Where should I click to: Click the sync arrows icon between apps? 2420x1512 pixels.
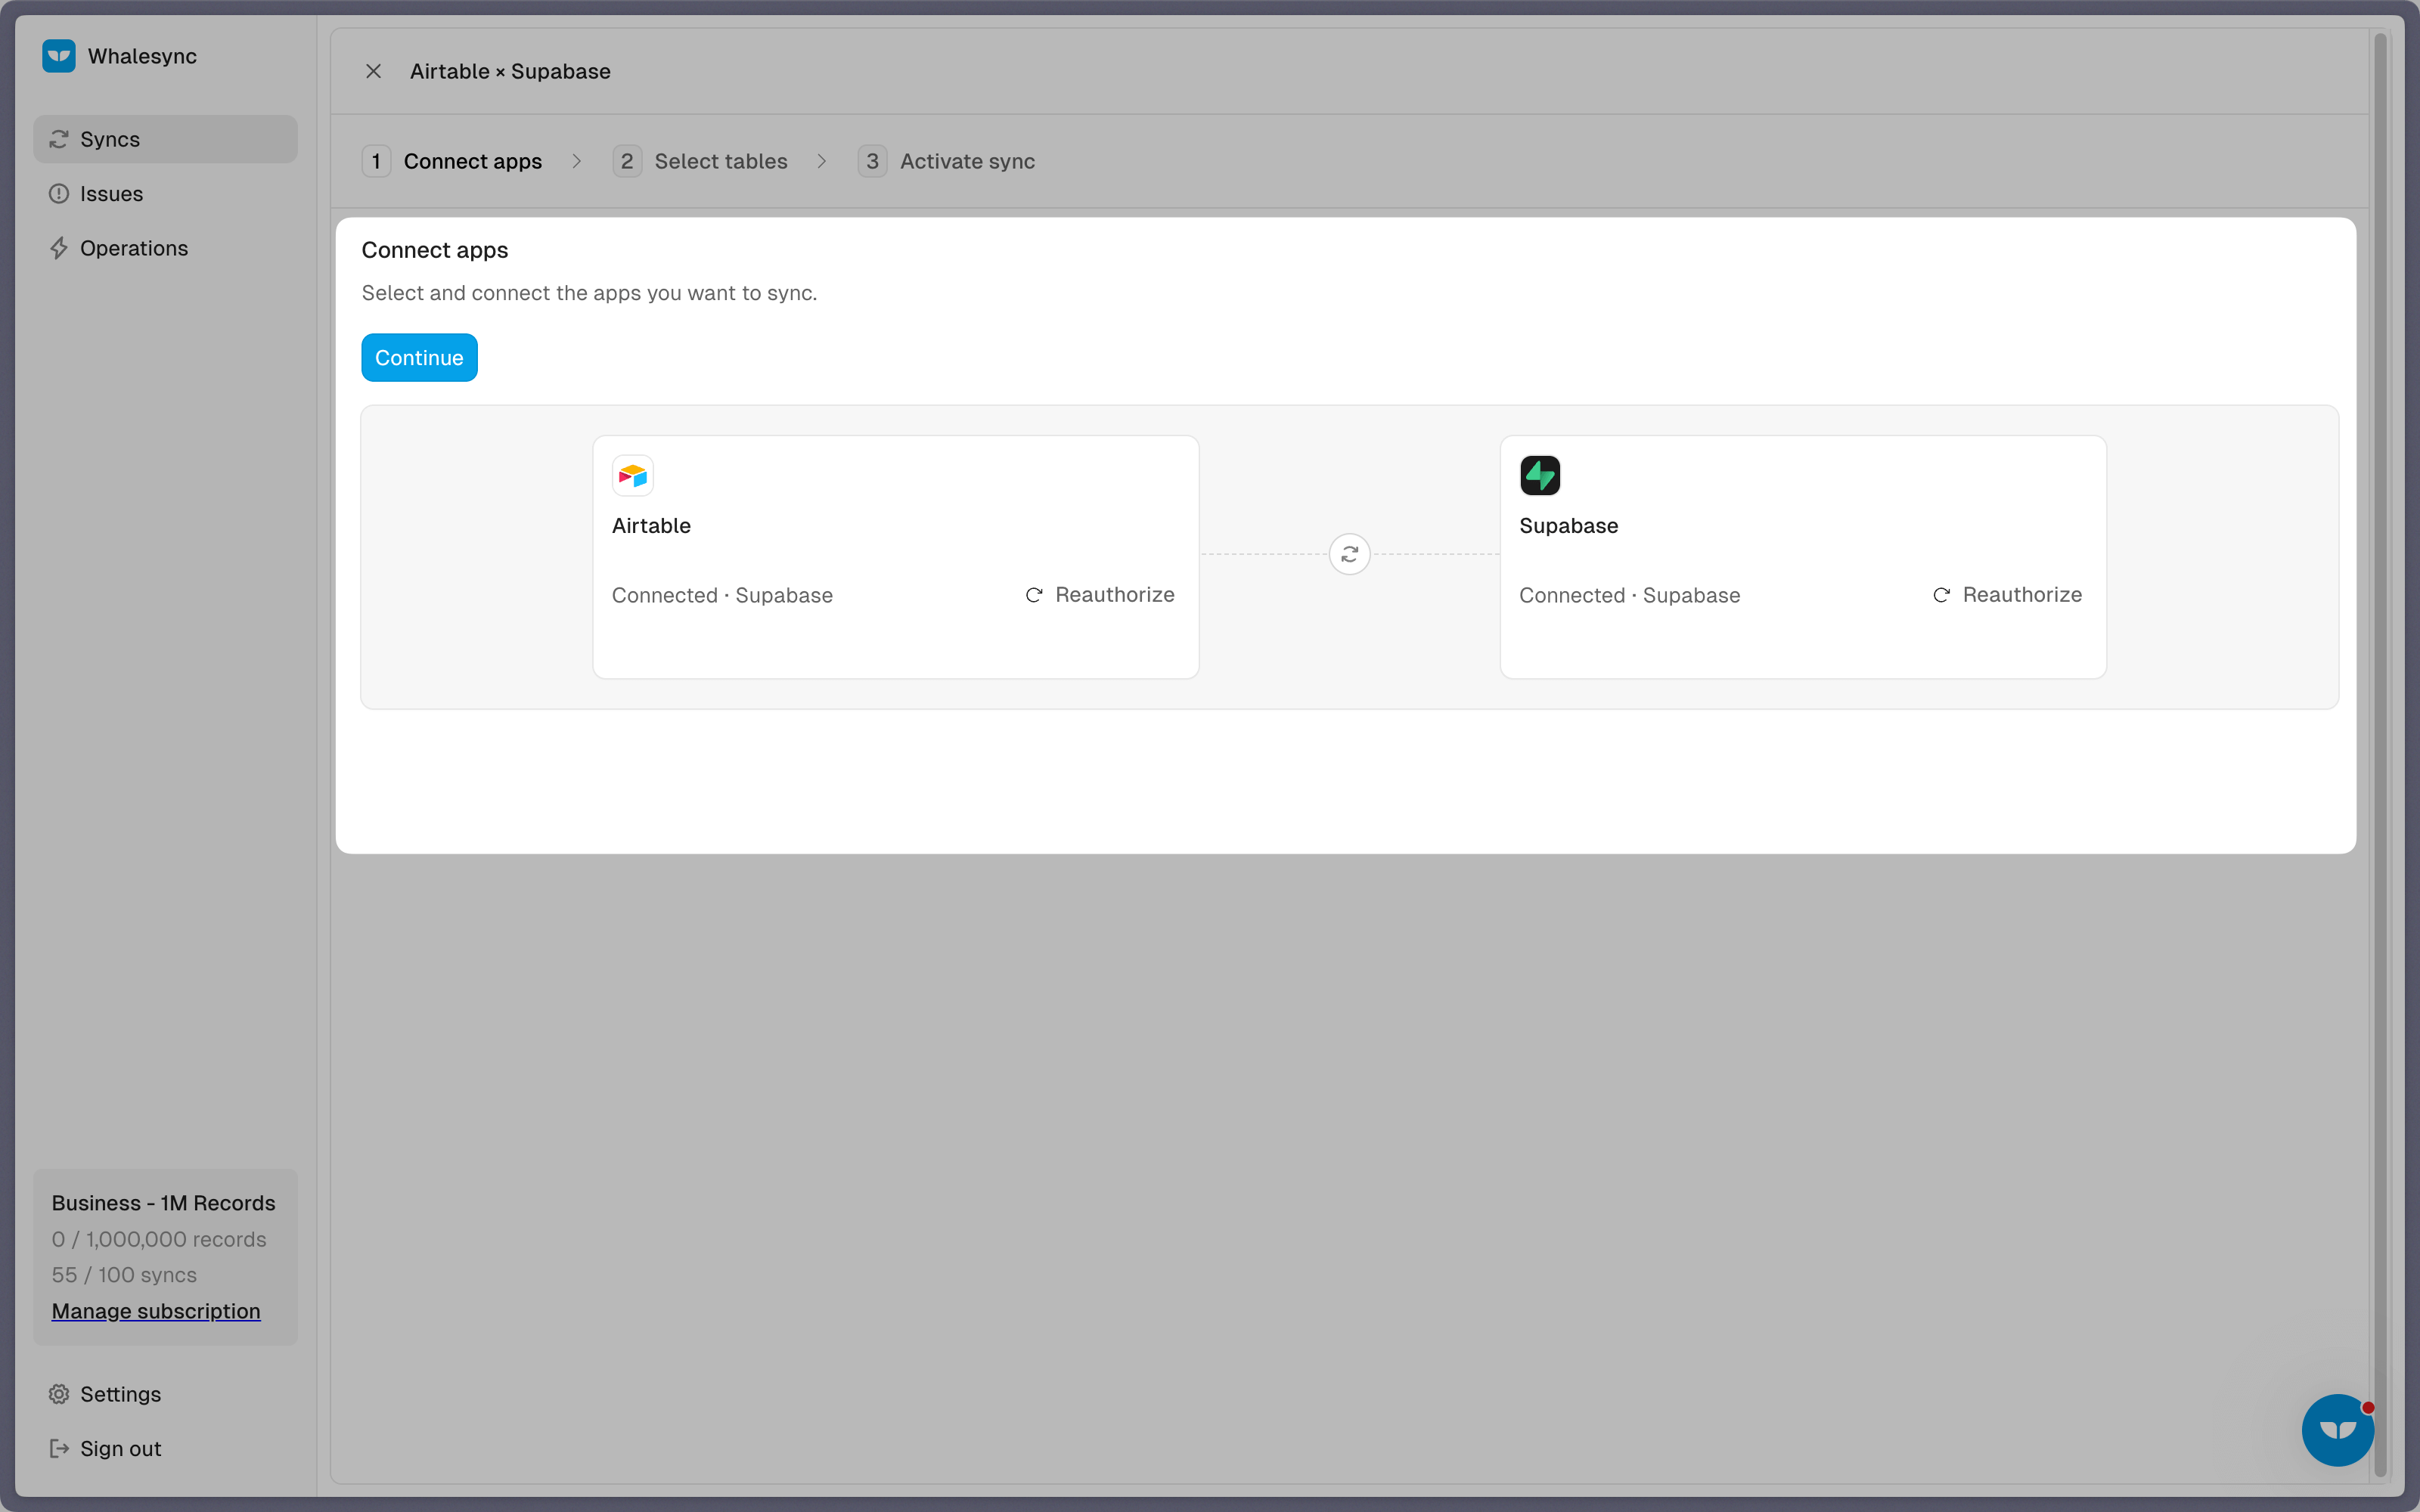tap(1349, 554)
